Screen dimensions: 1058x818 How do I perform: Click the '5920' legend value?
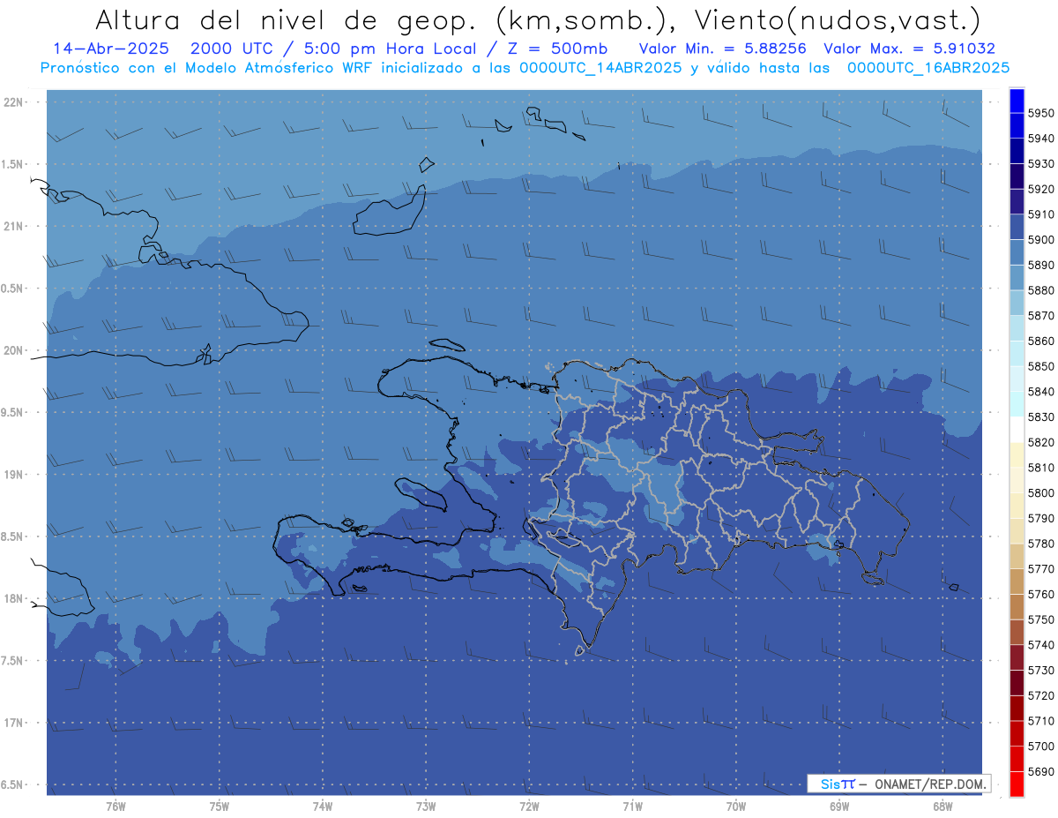point(1041,189)
